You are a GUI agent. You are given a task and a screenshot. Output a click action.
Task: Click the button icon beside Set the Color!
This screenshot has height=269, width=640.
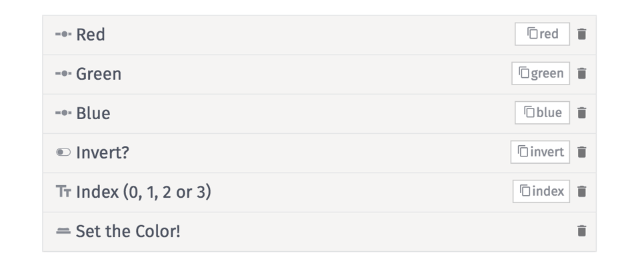(63, 231)
